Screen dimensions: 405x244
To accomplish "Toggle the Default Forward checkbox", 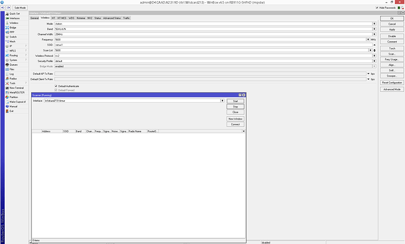I will click(56, 90).
